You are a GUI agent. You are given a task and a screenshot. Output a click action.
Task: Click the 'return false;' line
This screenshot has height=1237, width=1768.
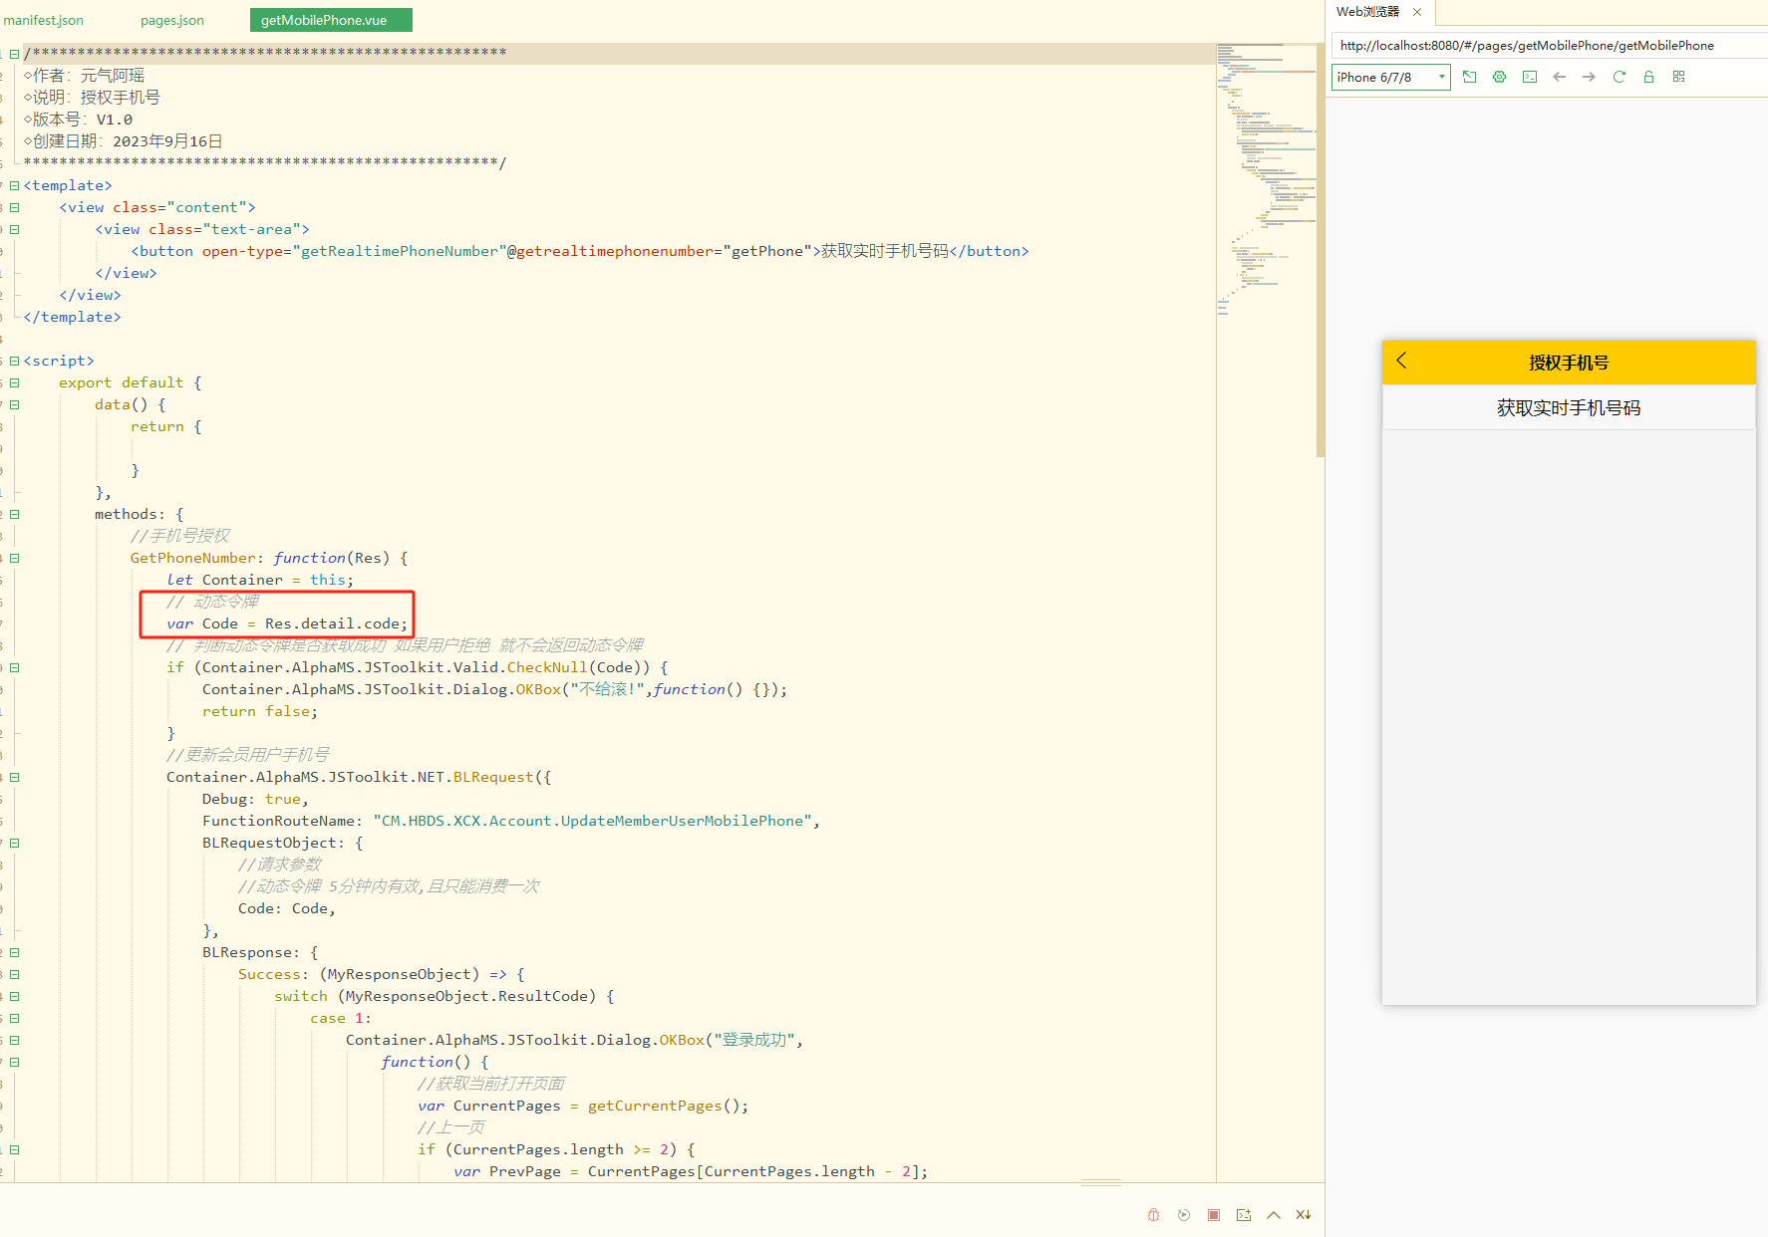(x=260, y=711)
